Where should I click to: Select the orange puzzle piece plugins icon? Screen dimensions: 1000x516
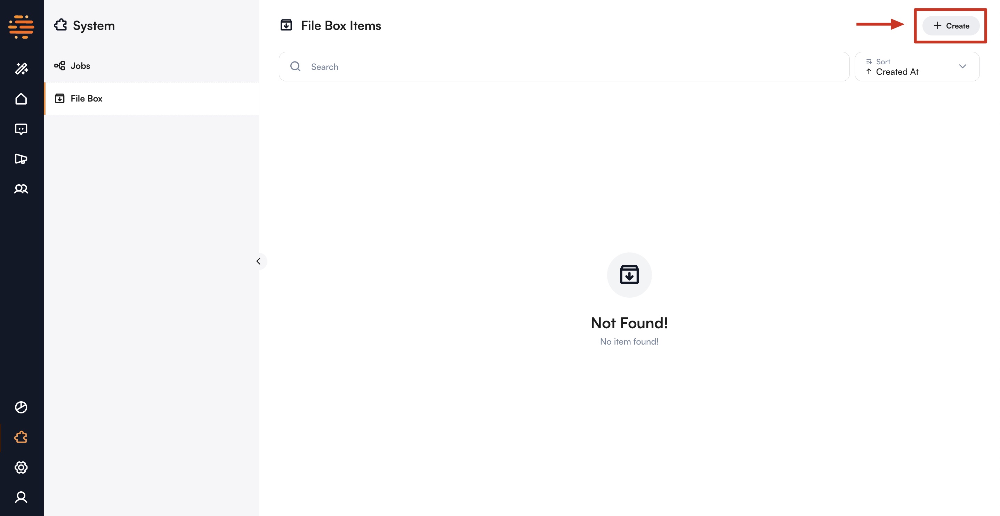click(x=20, y=437)
